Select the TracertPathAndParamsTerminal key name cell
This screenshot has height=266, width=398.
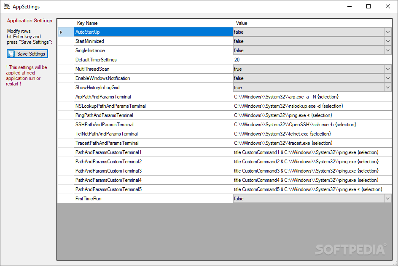click(x=153, y=143)
